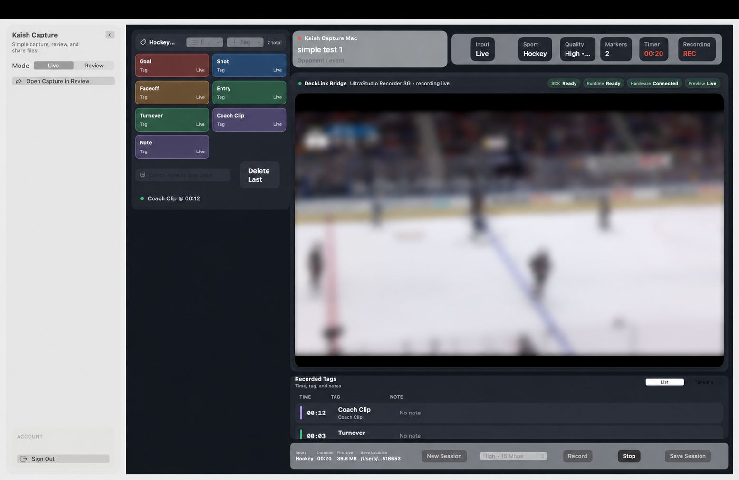Tag a Goal event

172,65
